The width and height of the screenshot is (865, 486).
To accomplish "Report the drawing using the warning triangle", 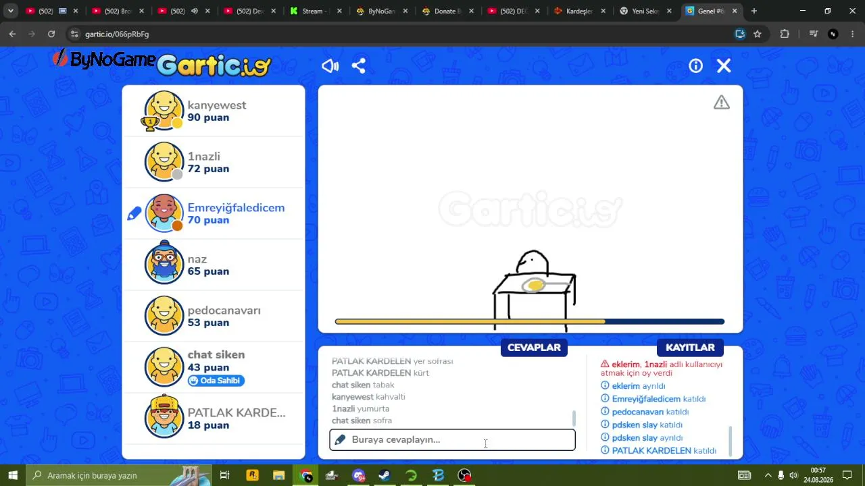I will [721, 103].
